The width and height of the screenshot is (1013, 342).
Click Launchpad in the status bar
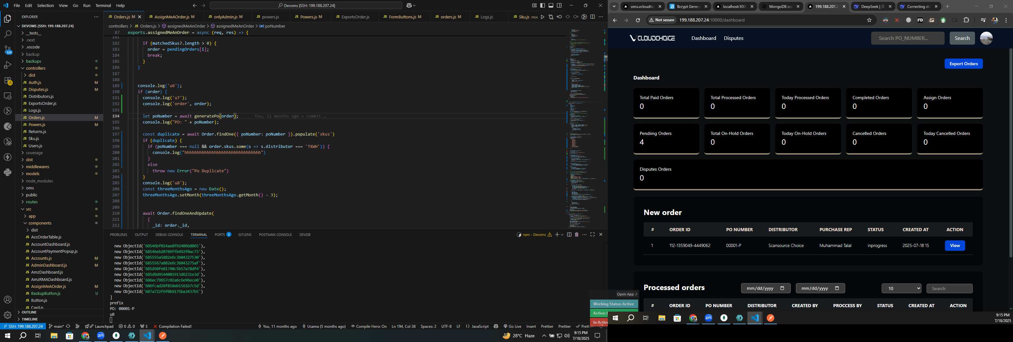coord(99,326)
